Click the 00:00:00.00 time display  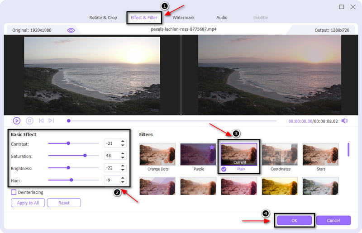(x=300, y=121)
